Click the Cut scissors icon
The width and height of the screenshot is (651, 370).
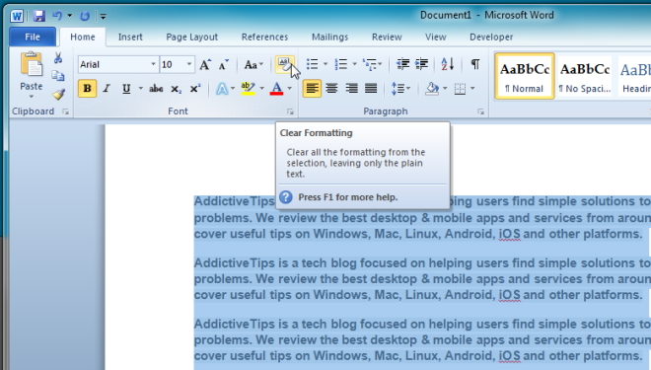tap(58, 58)
